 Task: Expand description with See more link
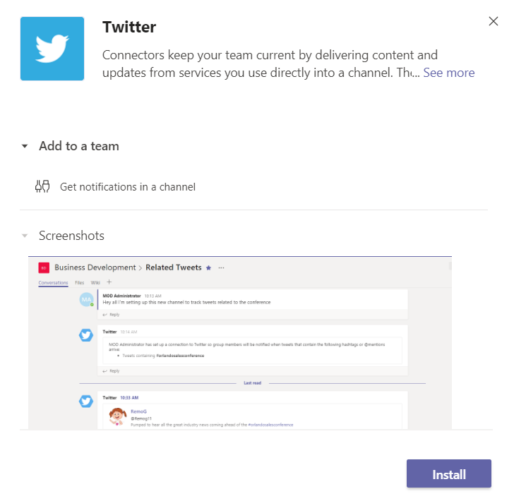(x=448, y=73)
